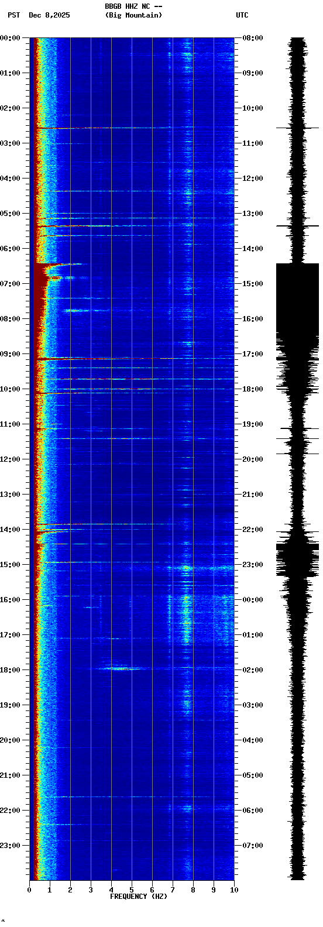Click the '07:00' UTC time label
323x927 pixels.
(253, 846)
